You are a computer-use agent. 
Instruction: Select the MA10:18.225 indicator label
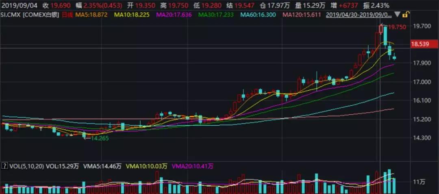click(x=132, y=14)
